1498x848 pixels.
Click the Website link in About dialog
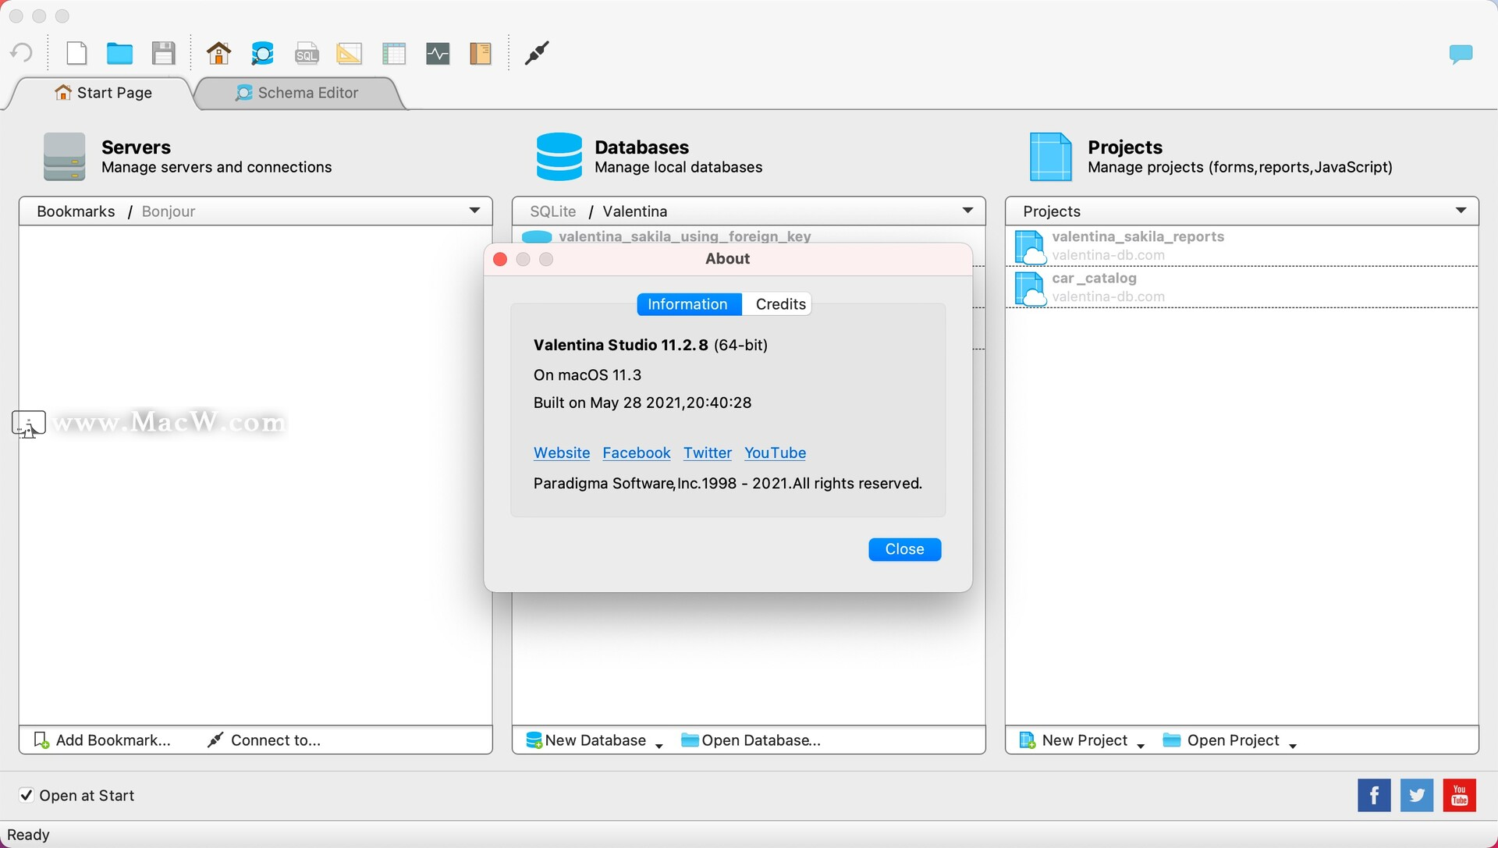[x=561, y=452]
